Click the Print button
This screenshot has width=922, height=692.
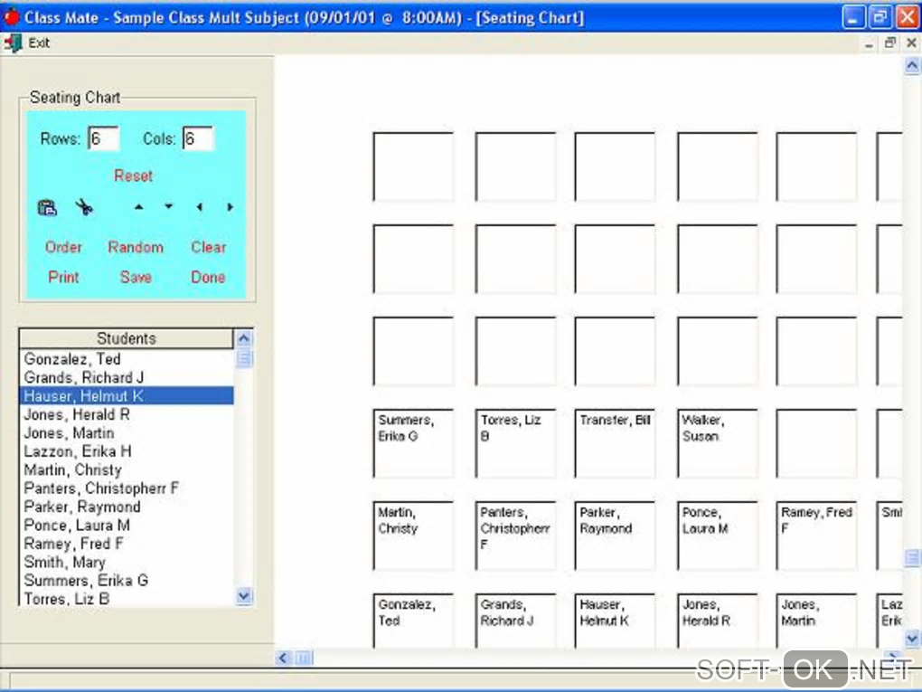click(63, 277)
